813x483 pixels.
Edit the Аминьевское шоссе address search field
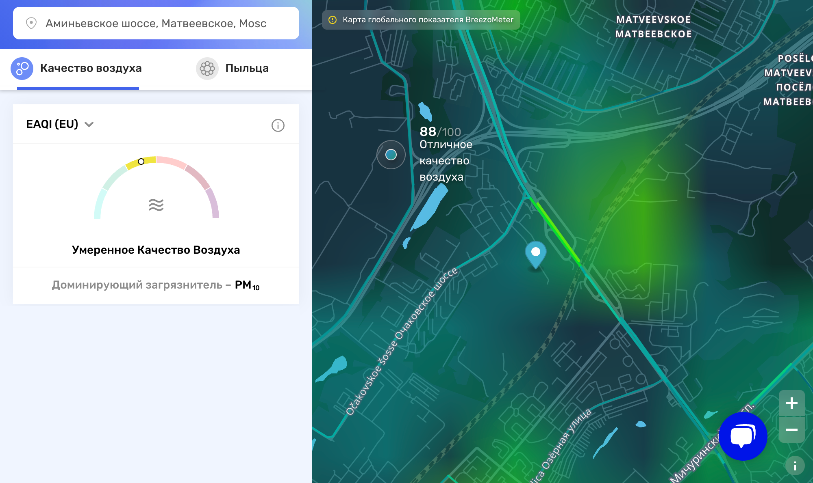[156, 23]
